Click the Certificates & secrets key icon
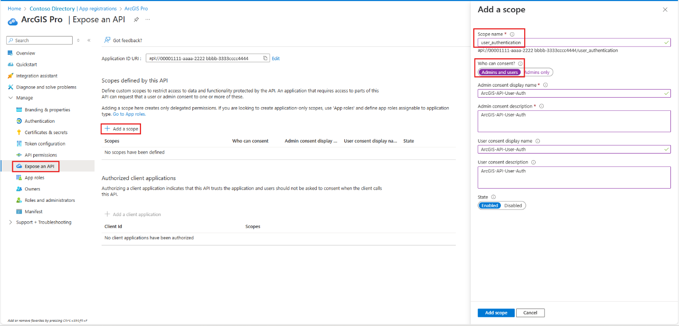 tap(19, 132)
